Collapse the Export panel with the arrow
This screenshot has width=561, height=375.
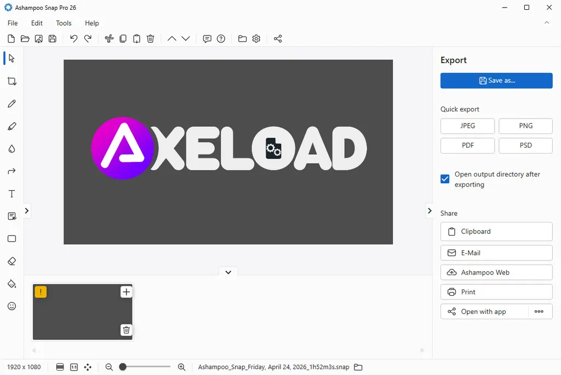point(430,210)
